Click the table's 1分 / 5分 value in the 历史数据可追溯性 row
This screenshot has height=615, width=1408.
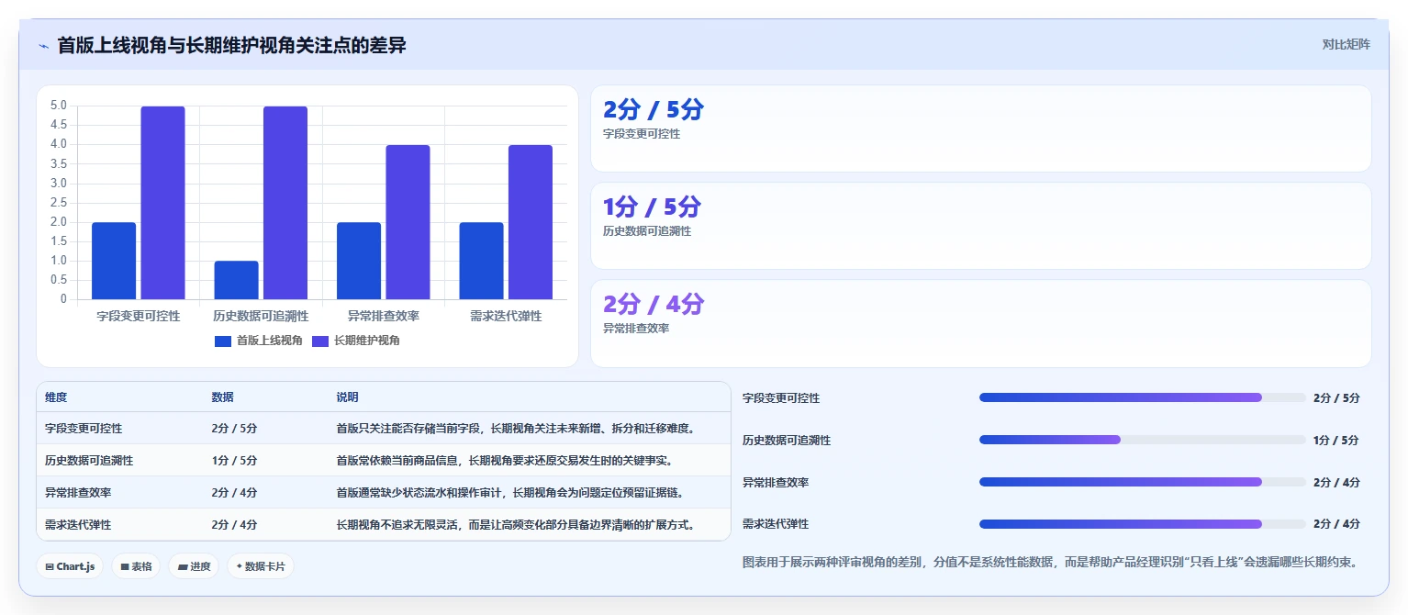click(x=234, y=461)
